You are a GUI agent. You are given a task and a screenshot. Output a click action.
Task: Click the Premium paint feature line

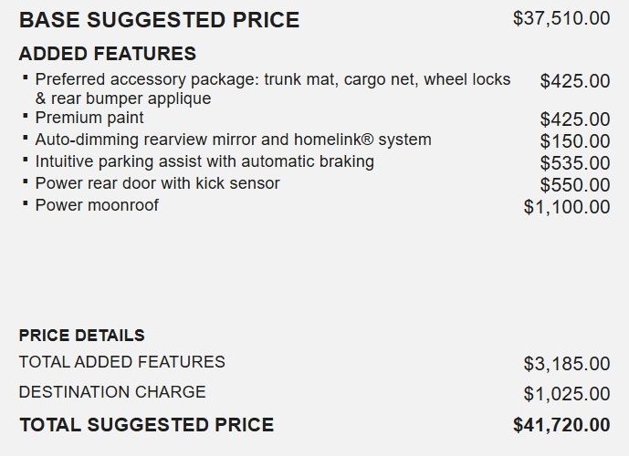point(89,118)
